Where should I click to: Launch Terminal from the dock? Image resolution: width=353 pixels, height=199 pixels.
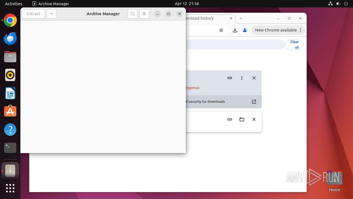tap(10, 148)
